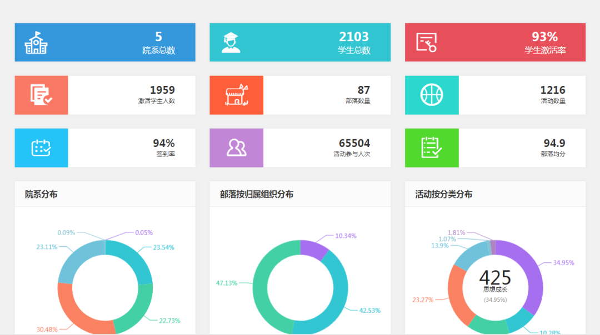This screenshot has height=335, width=600.
Task: Click the basketball icon beside 活动数量
Action: coord(432,95)
